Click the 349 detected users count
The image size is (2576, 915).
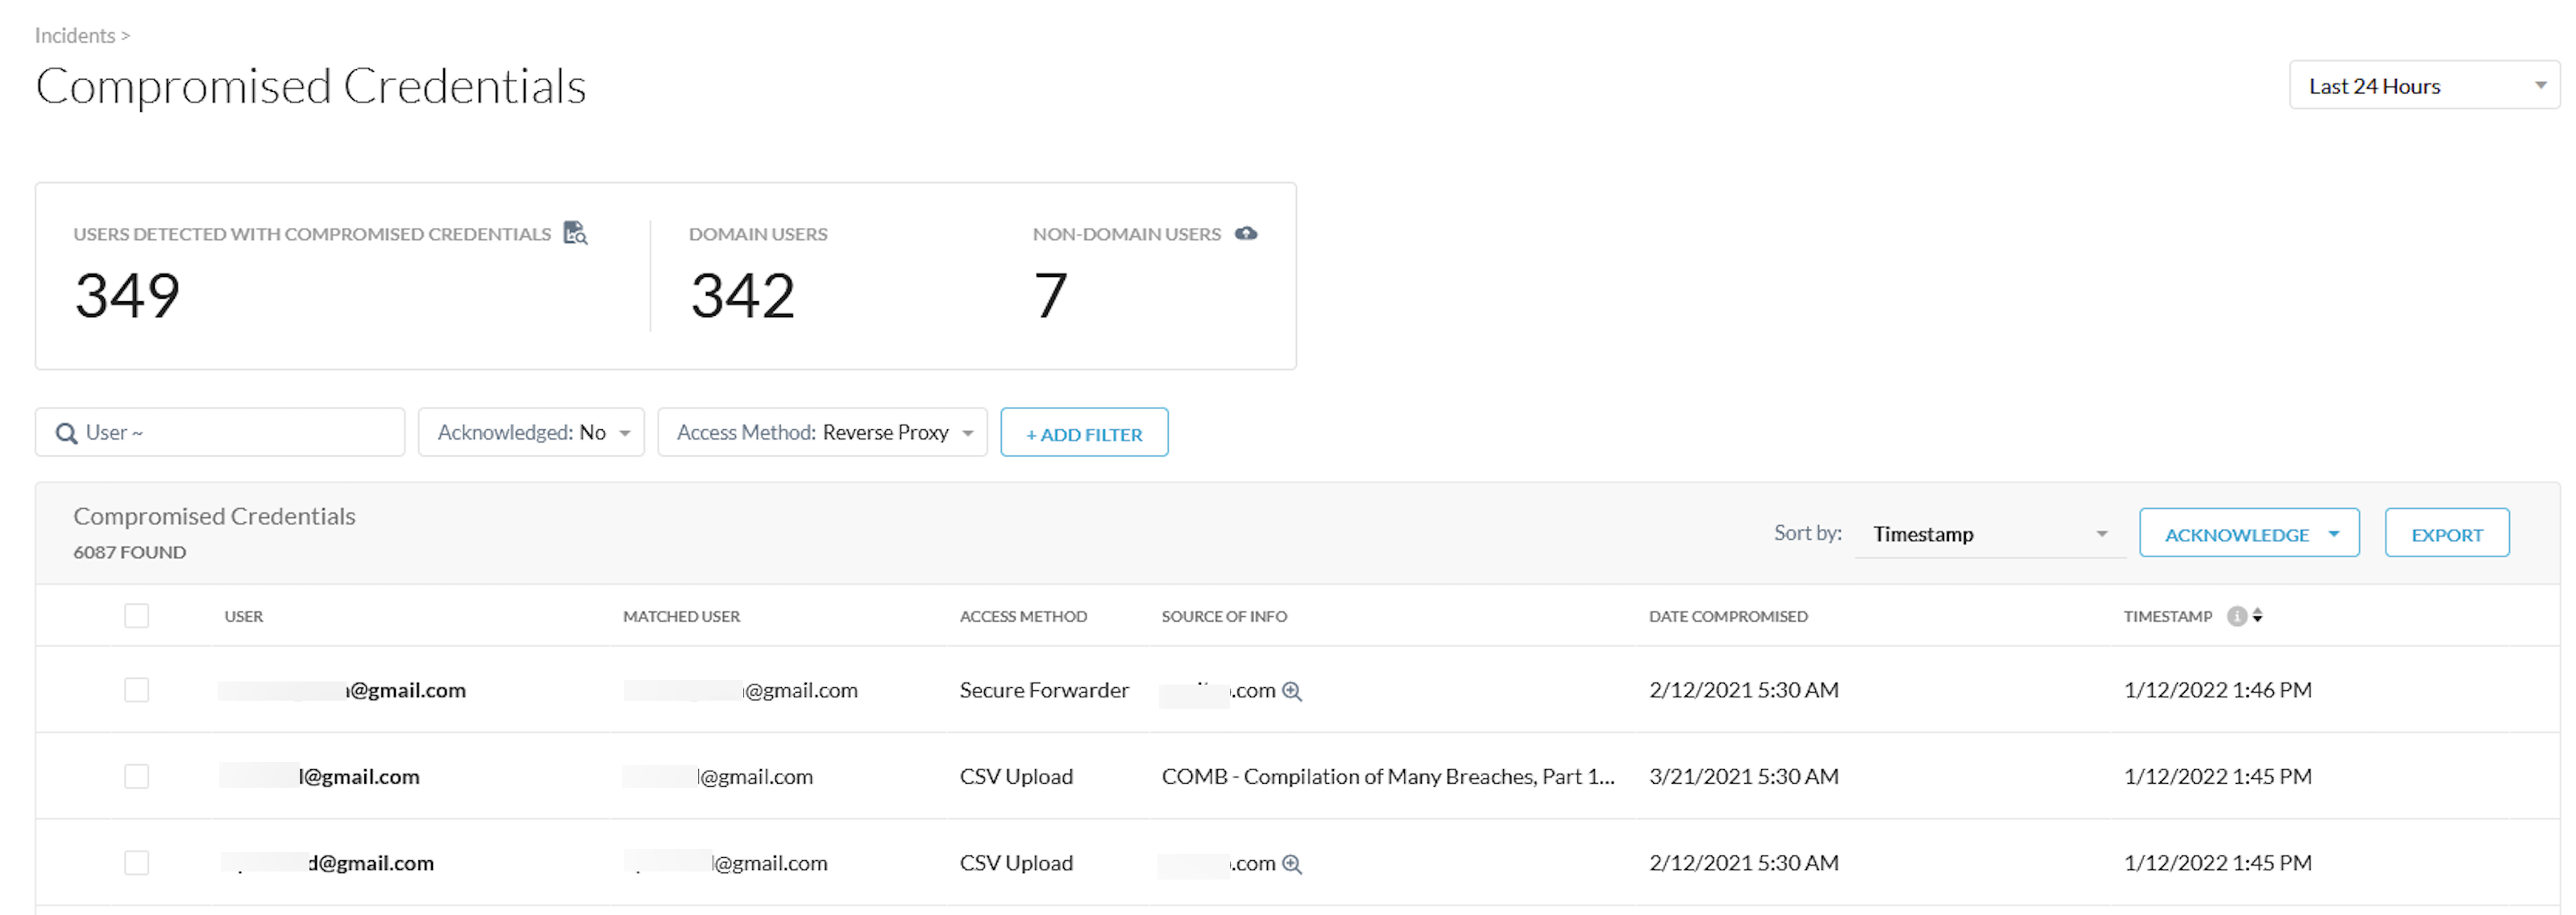tap(127, 296)
